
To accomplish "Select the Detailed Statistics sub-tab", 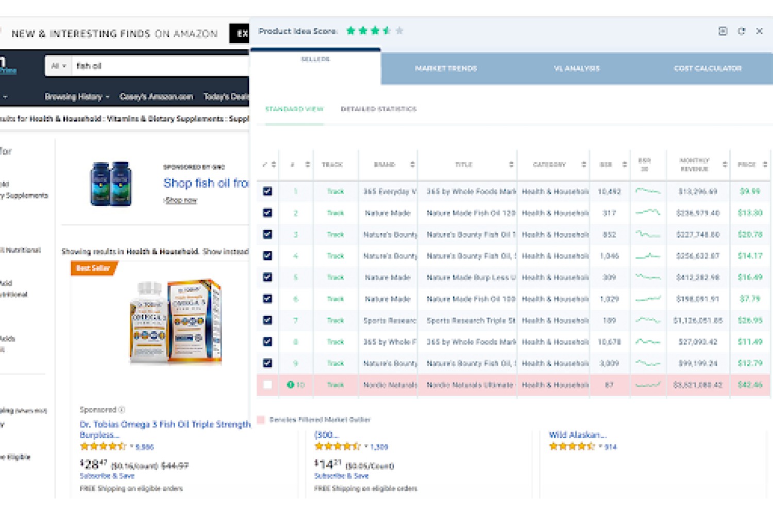I will coord(379,109).
